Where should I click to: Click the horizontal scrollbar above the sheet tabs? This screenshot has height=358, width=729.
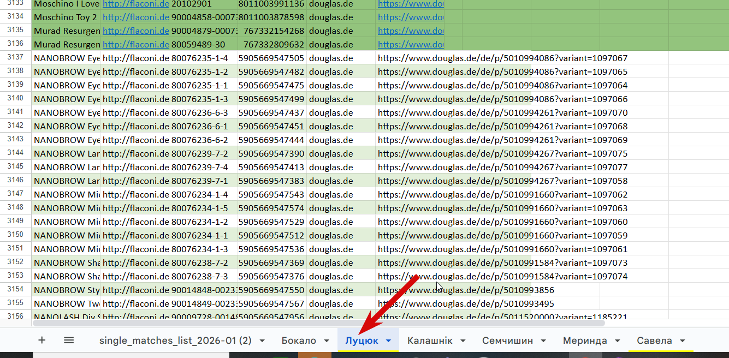pyautogui.click(x=319, y=323)
